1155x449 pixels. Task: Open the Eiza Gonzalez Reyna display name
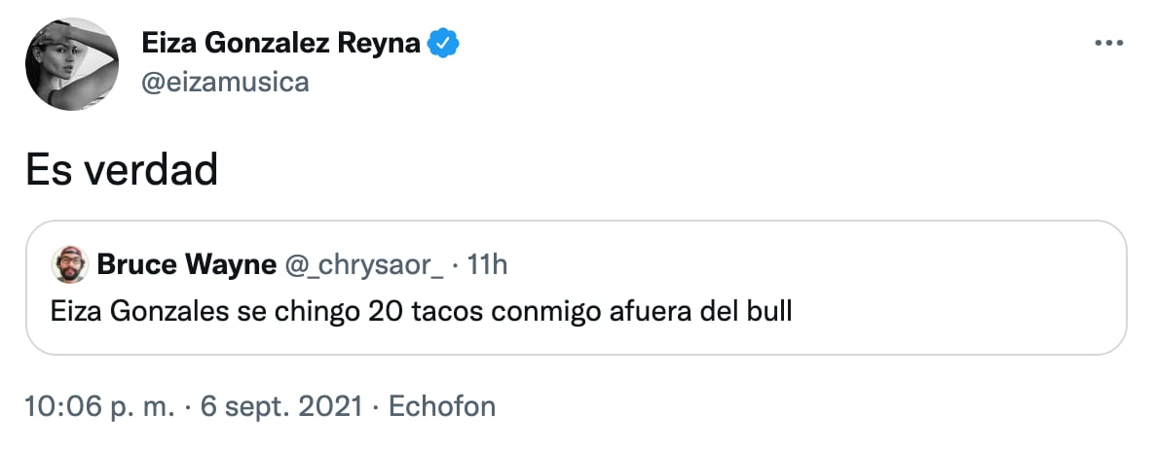[281, 44]
